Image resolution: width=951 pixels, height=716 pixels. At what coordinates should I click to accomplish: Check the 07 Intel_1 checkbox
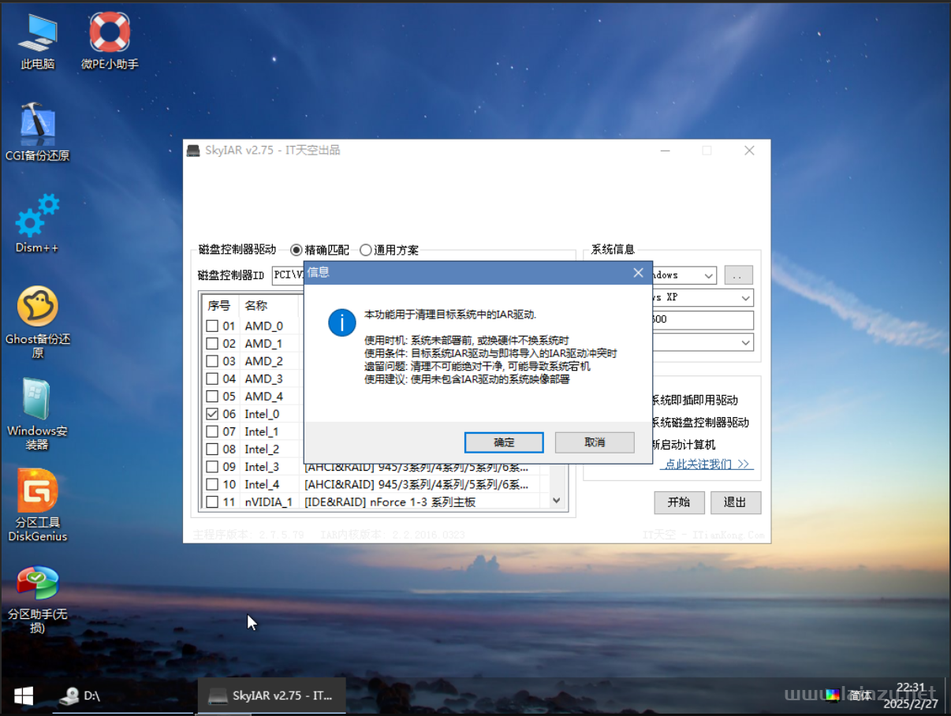click(212, 431)
